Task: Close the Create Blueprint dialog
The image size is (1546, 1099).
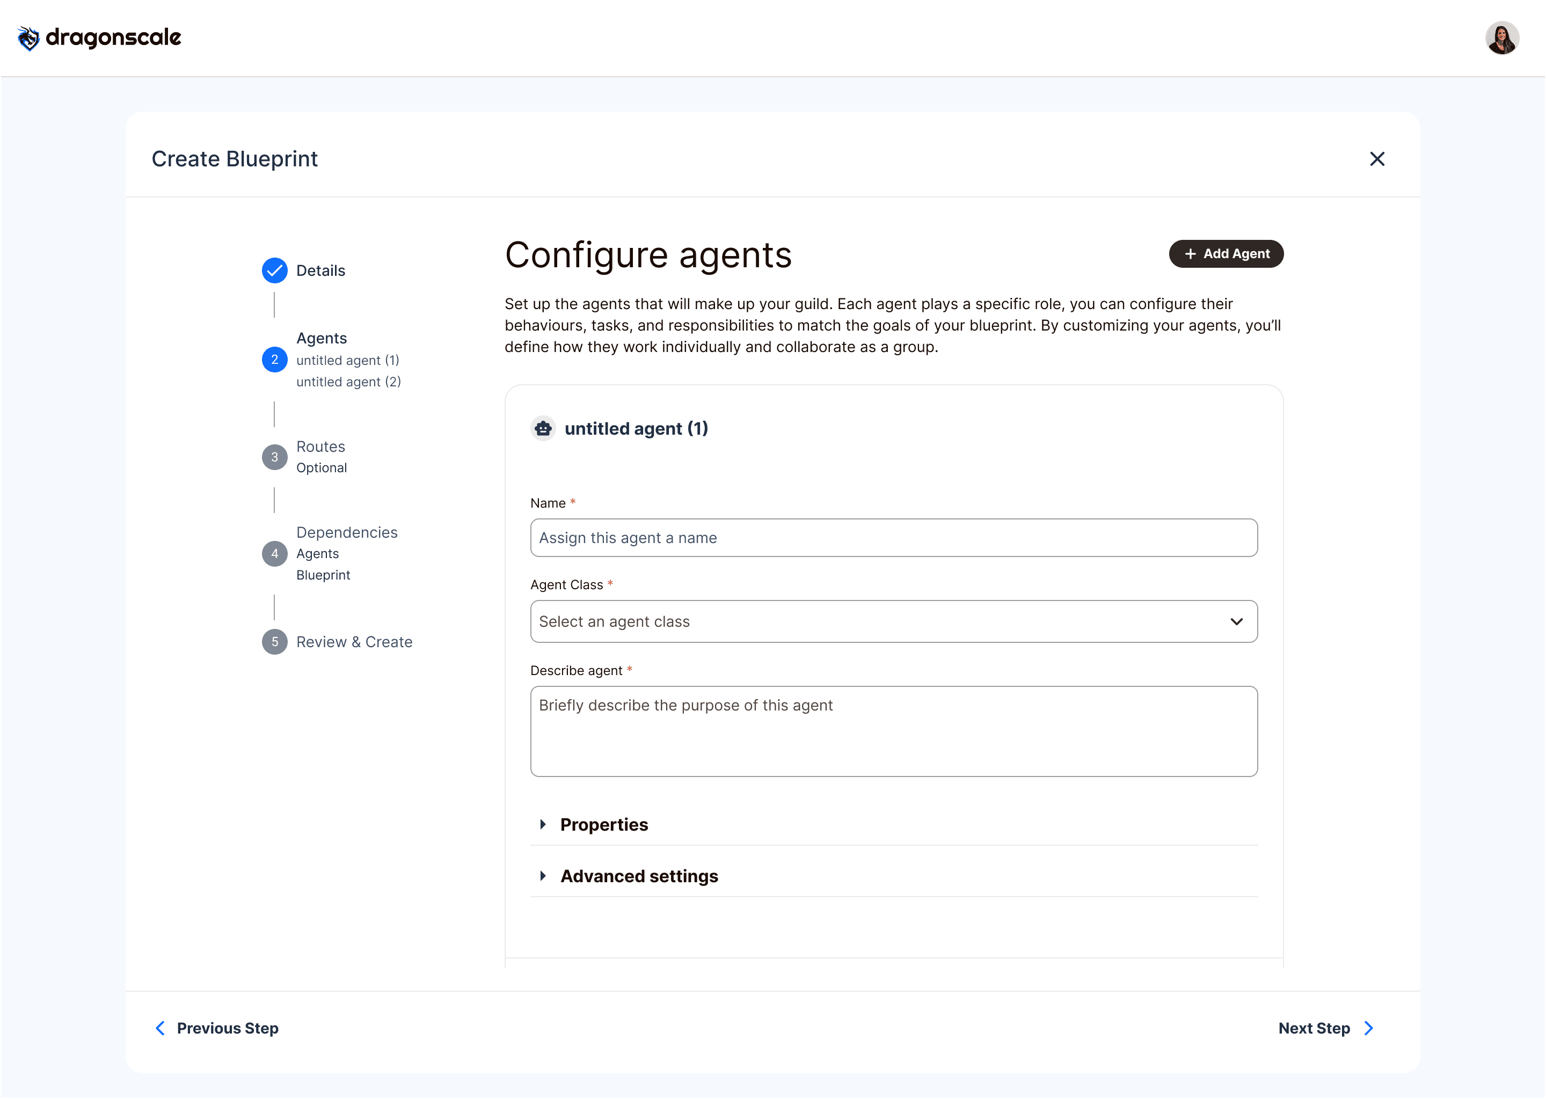Action: (1377, 159)
